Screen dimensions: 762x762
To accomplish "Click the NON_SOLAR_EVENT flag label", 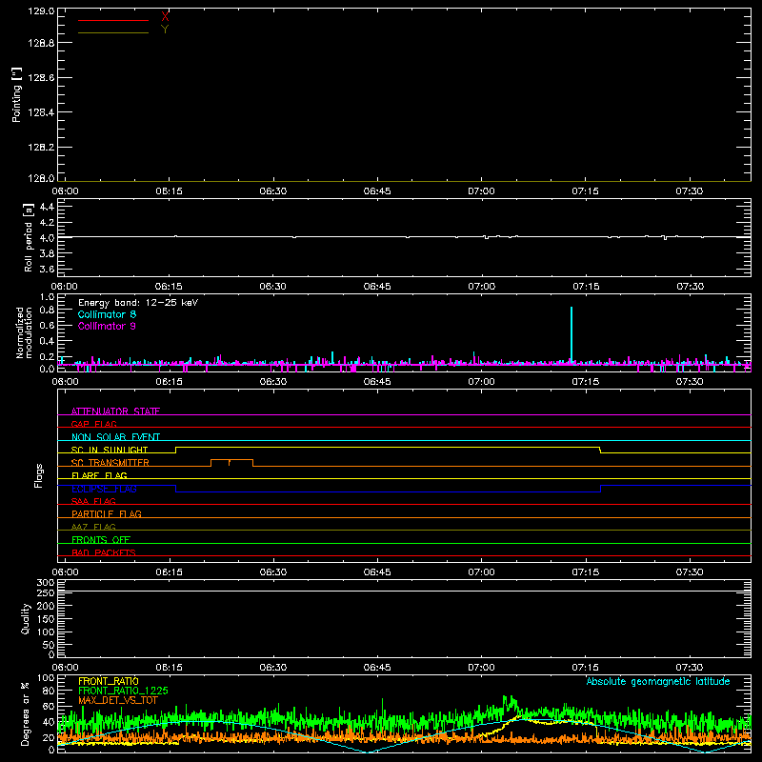I will tap(115, 437).
